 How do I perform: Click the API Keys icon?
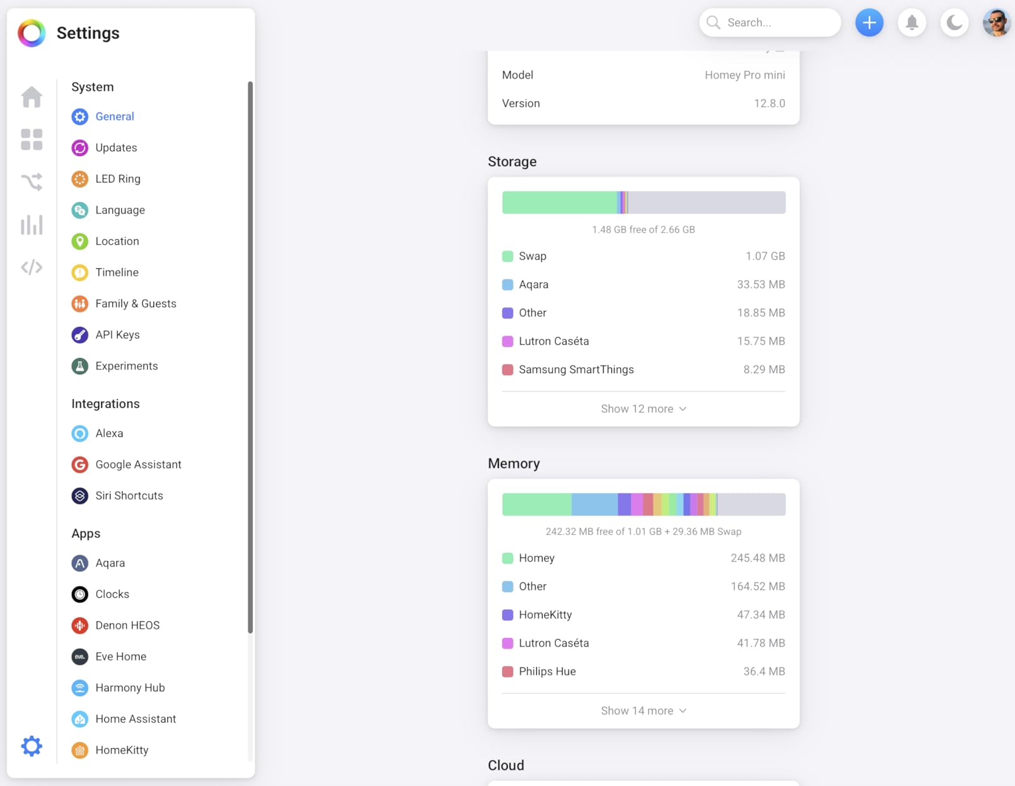point(80,335)
